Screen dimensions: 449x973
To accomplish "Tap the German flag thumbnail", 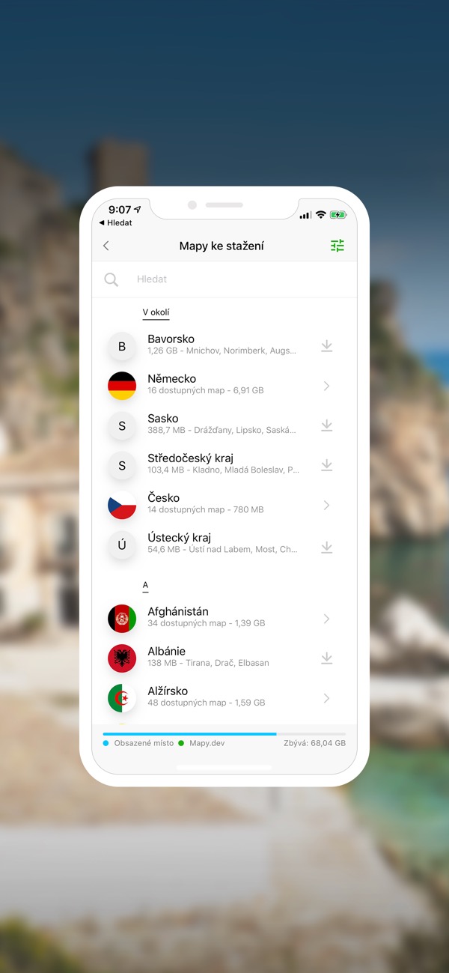I will tap(122, 386).
